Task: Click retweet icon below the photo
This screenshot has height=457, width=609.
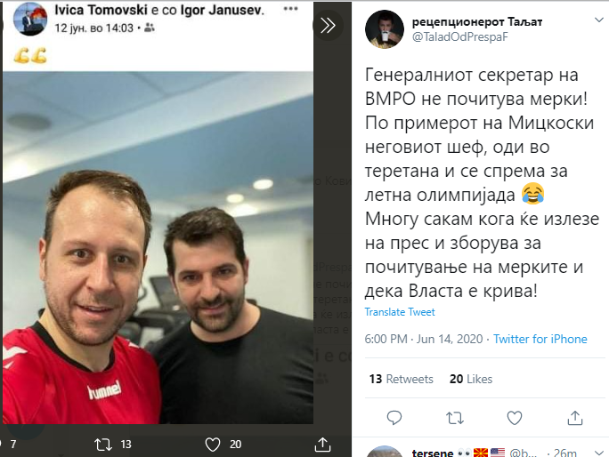Action: pyautogui.click(x=103, y=445)
